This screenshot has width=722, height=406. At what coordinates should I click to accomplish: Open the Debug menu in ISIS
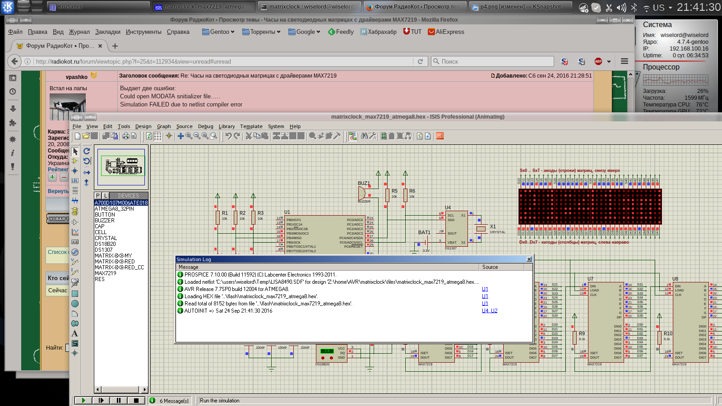(x=205, y=126)
